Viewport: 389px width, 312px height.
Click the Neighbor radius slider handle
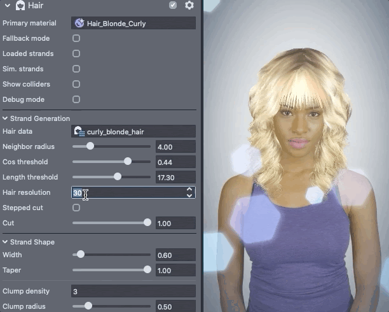click(x=90, y=146)
